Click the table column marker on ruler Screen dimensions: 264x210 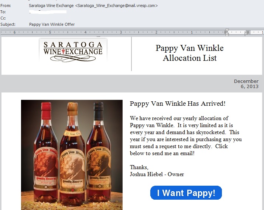pyautogui.click(x=247, y=32)
